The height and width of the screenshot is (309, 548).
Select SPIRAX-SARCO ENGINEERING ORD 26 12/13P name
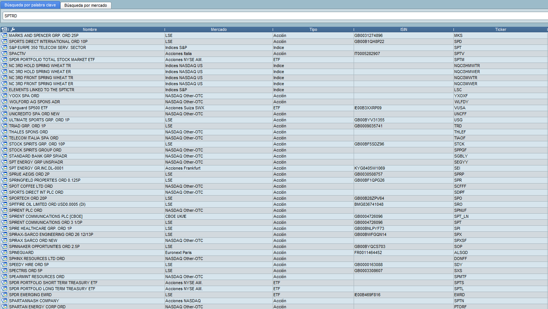51,234
